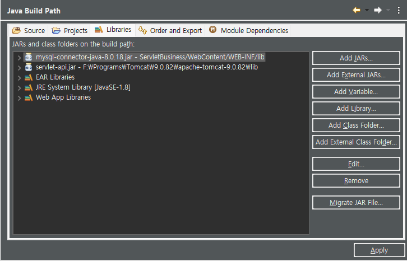Screen dimensions: 407x261
Task: Remove the selected library entry
Action: 356,181
